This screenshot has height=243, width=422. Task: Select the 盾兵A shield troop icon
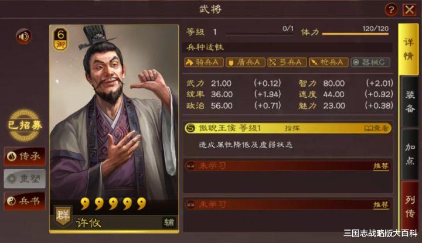coord(246,63)
